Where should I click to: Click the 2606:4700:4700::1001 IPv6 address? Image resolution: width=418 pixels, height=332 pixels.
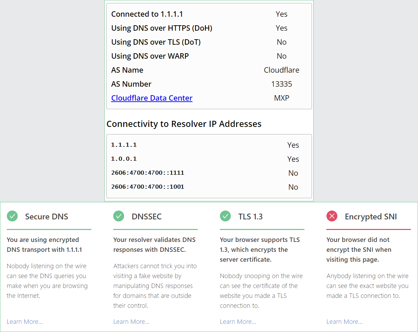[x=148, y=187]
